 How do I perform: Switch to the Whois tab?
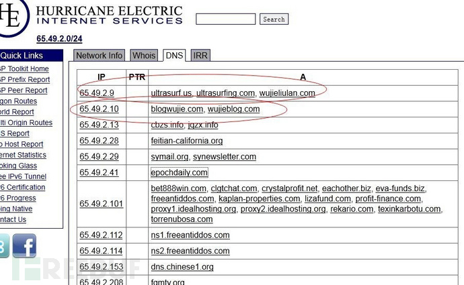[144, 56]
